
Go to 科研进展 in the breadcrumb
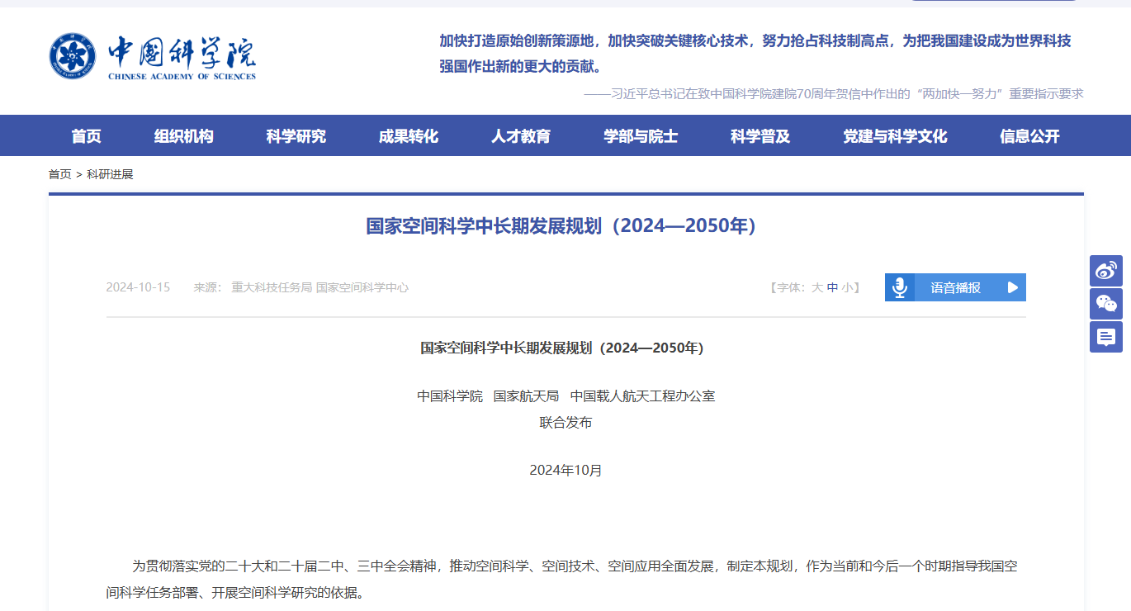(110, 174)
